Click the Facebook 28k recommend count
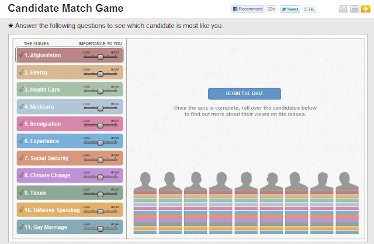 tap(271, 9)
